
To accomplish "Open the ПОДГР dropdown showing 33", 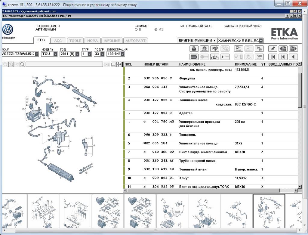I will 102,54.
